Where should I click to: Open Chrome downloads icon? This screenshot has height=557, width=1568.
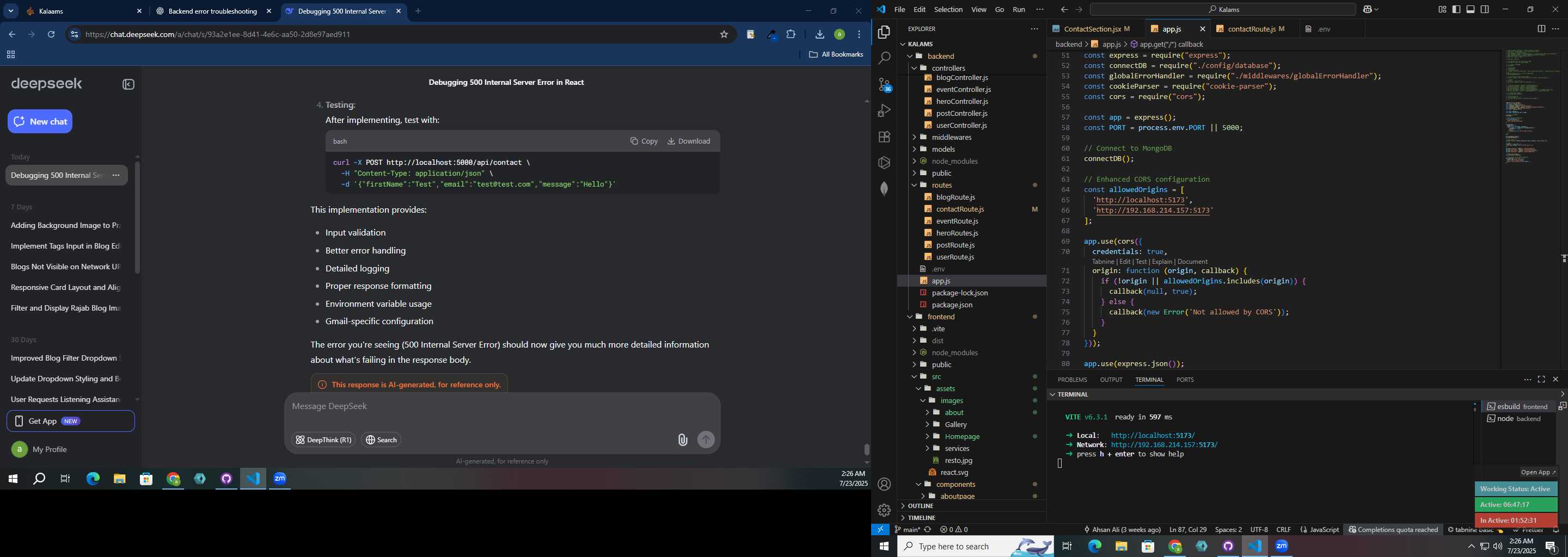click(x=819, y=35)
